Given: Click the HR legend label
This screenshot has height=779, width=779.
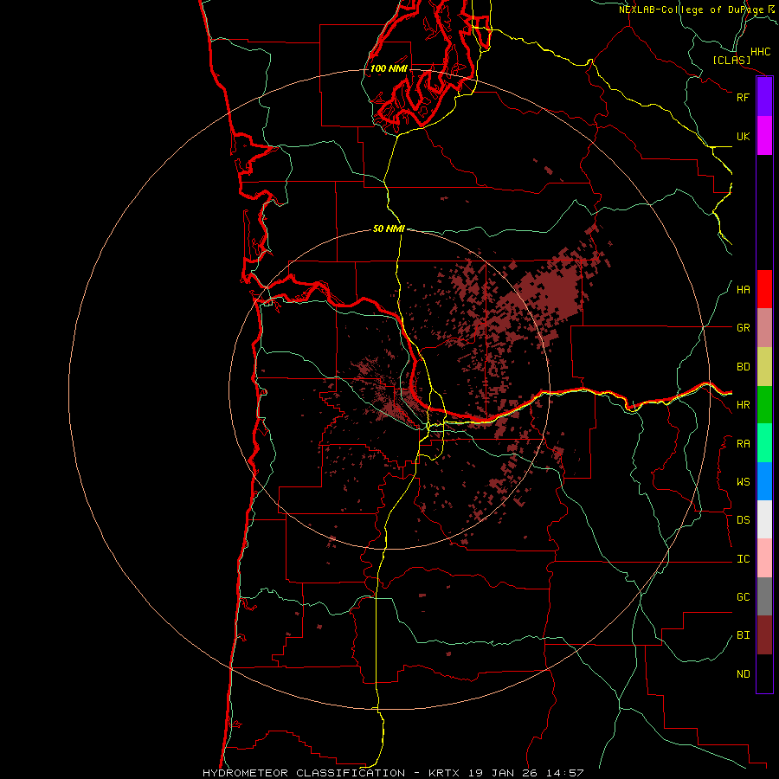Looking at the screenshot, I should (x=744, y=405).
